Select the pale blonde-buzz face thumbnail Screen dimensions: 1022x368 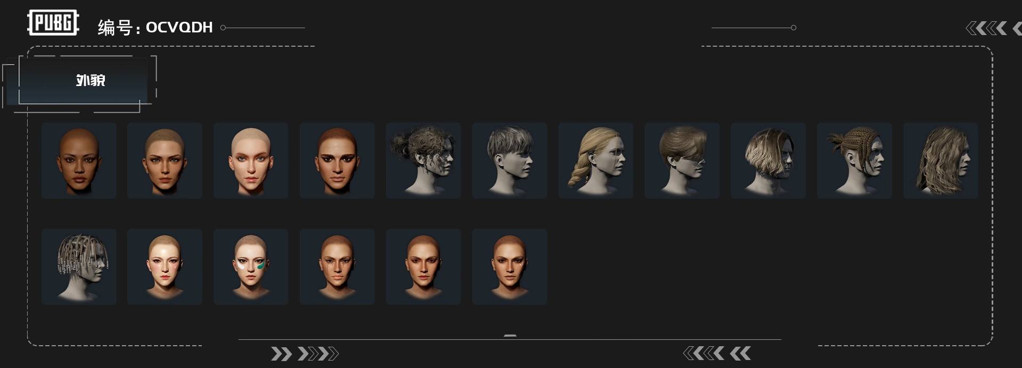(251, 160)
